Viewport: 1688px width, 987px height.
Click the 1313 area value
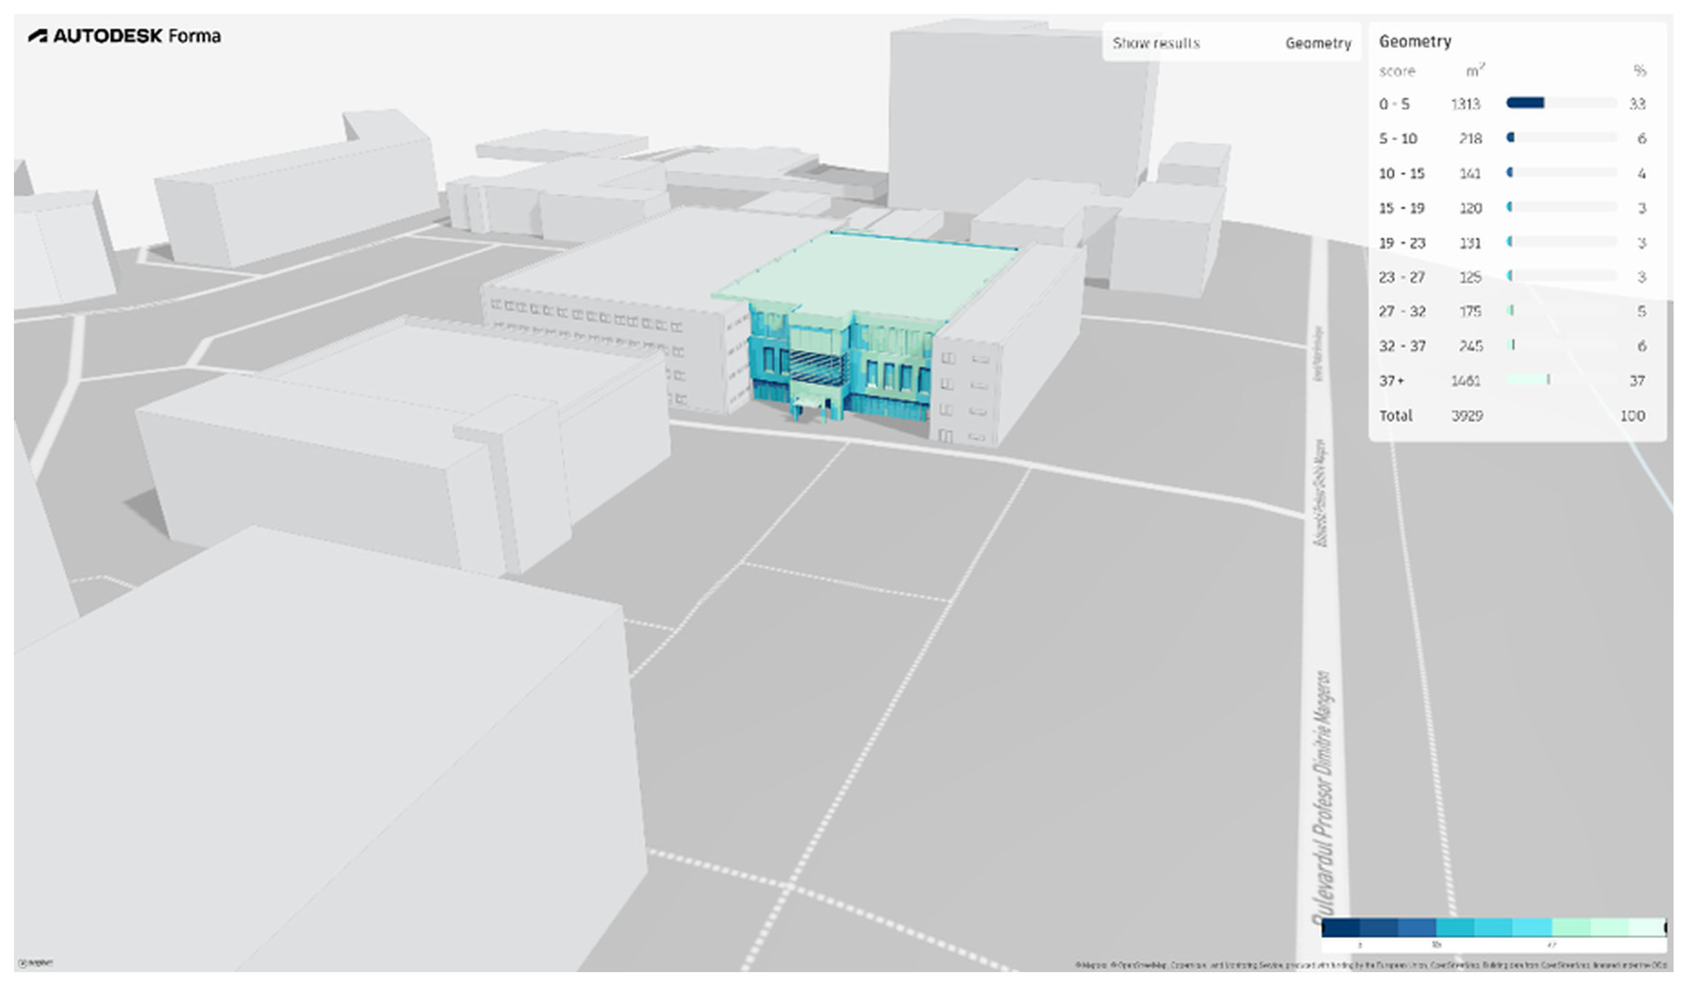coord(1465,104)
